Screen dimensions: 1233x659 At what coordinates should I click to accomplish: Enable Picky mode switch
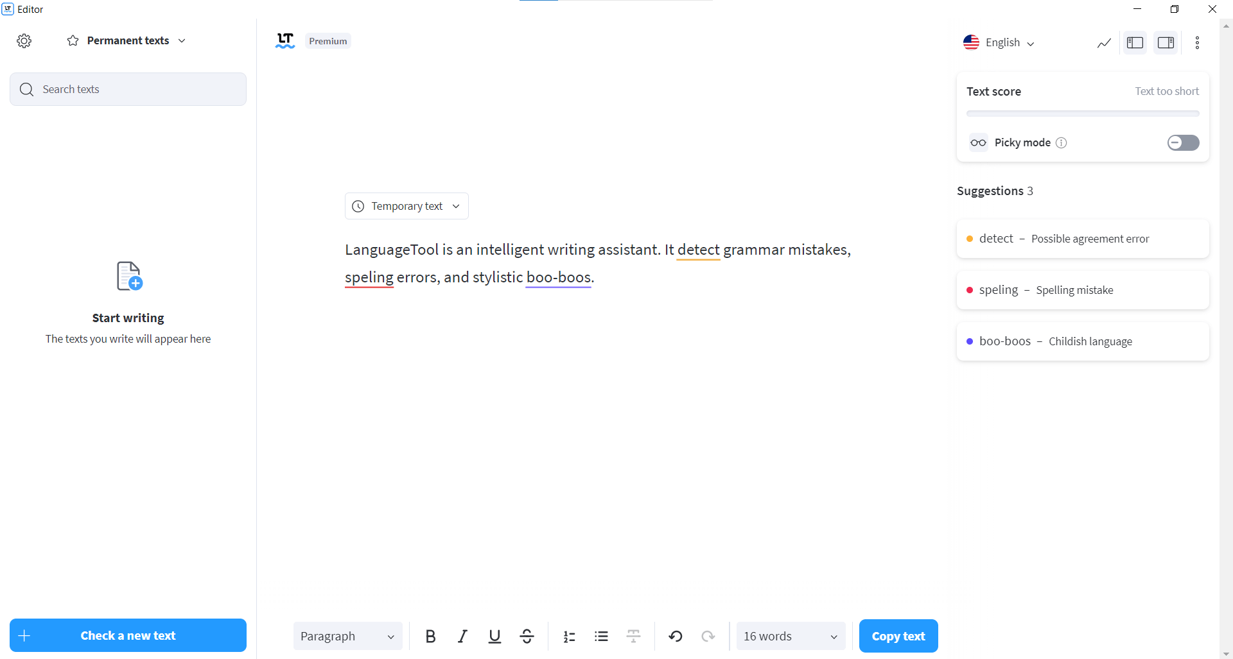point(1183,142)
